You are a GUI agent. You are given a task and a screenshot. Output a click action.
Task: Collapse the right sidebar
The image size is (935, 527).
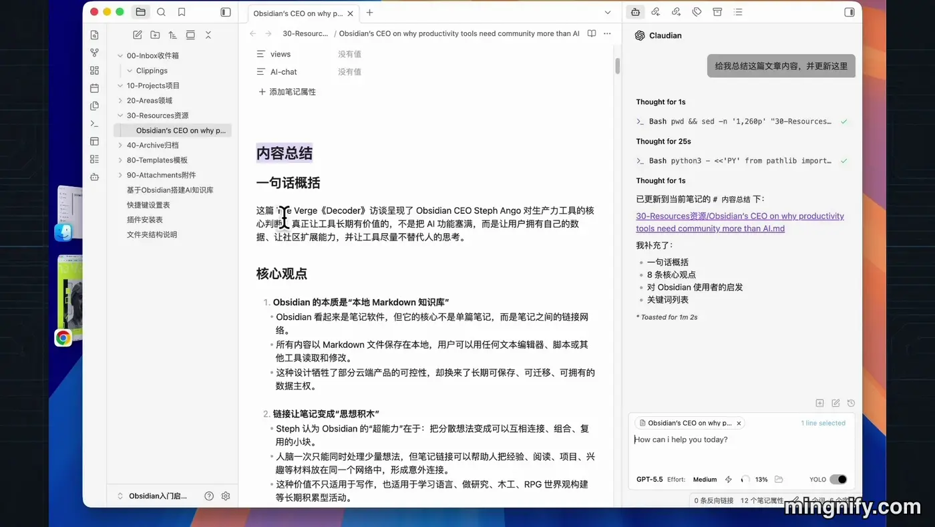coord(850,12)
